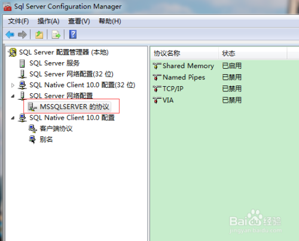Screen dimensions: 299x241
Task: Click the SQL Server 服务 node icon
Action: pyautogui.click(x=22, y=63)
